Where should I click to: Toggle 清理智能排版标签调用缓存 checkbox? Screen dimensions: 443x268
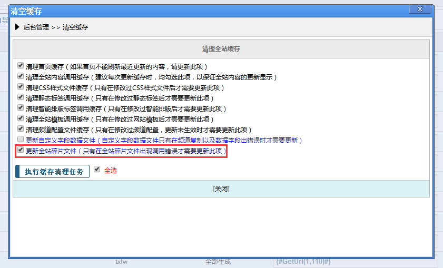click(21, 108)
